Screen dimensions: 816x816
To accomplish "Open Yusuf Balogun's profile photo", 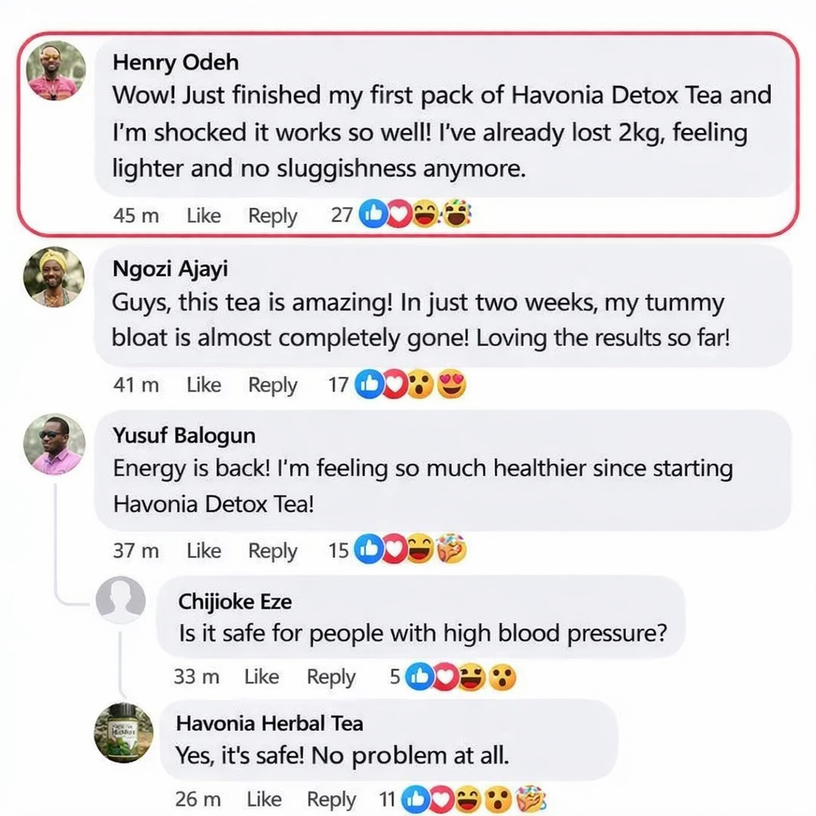I will (x=55, y=444).
